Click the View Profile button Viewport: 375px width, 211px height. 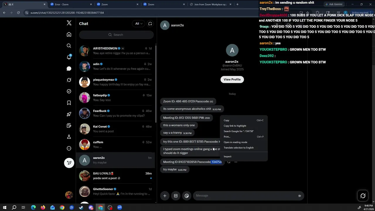pyautogui.click(x=232, y=79)
